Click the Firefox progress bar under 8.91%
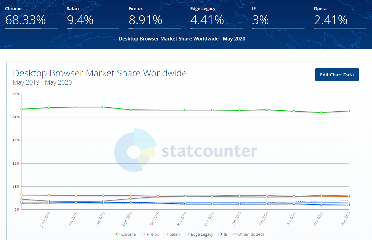 tap(155, 28)
